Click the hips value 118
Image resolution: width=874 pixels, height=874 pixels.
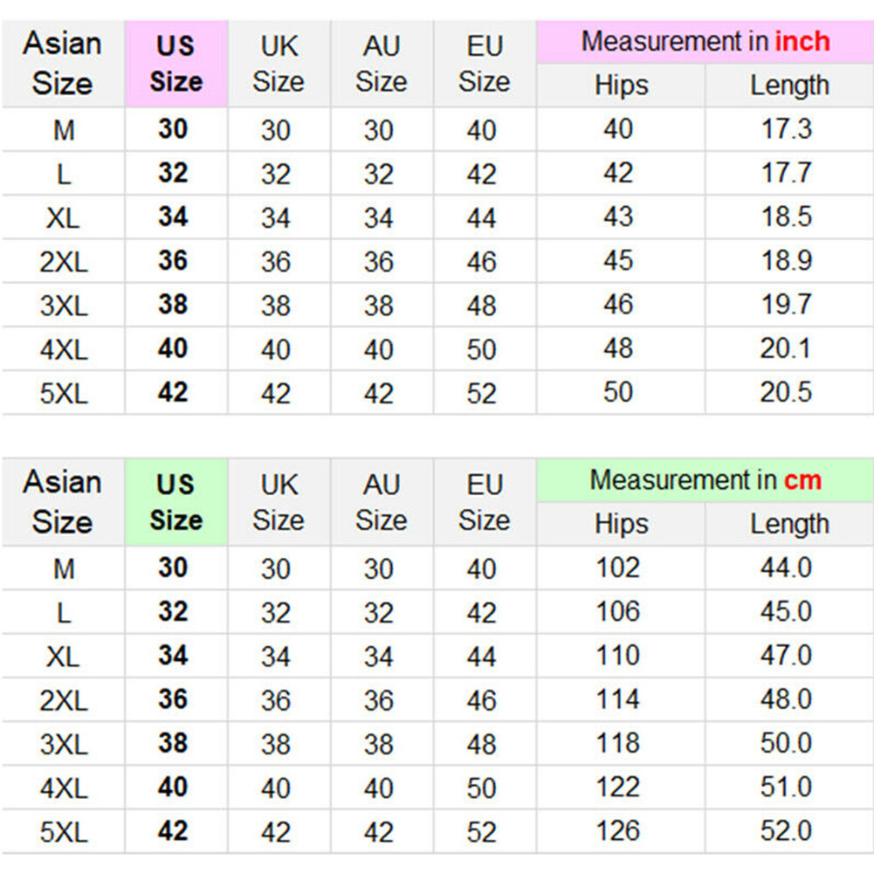pos(618,743)
